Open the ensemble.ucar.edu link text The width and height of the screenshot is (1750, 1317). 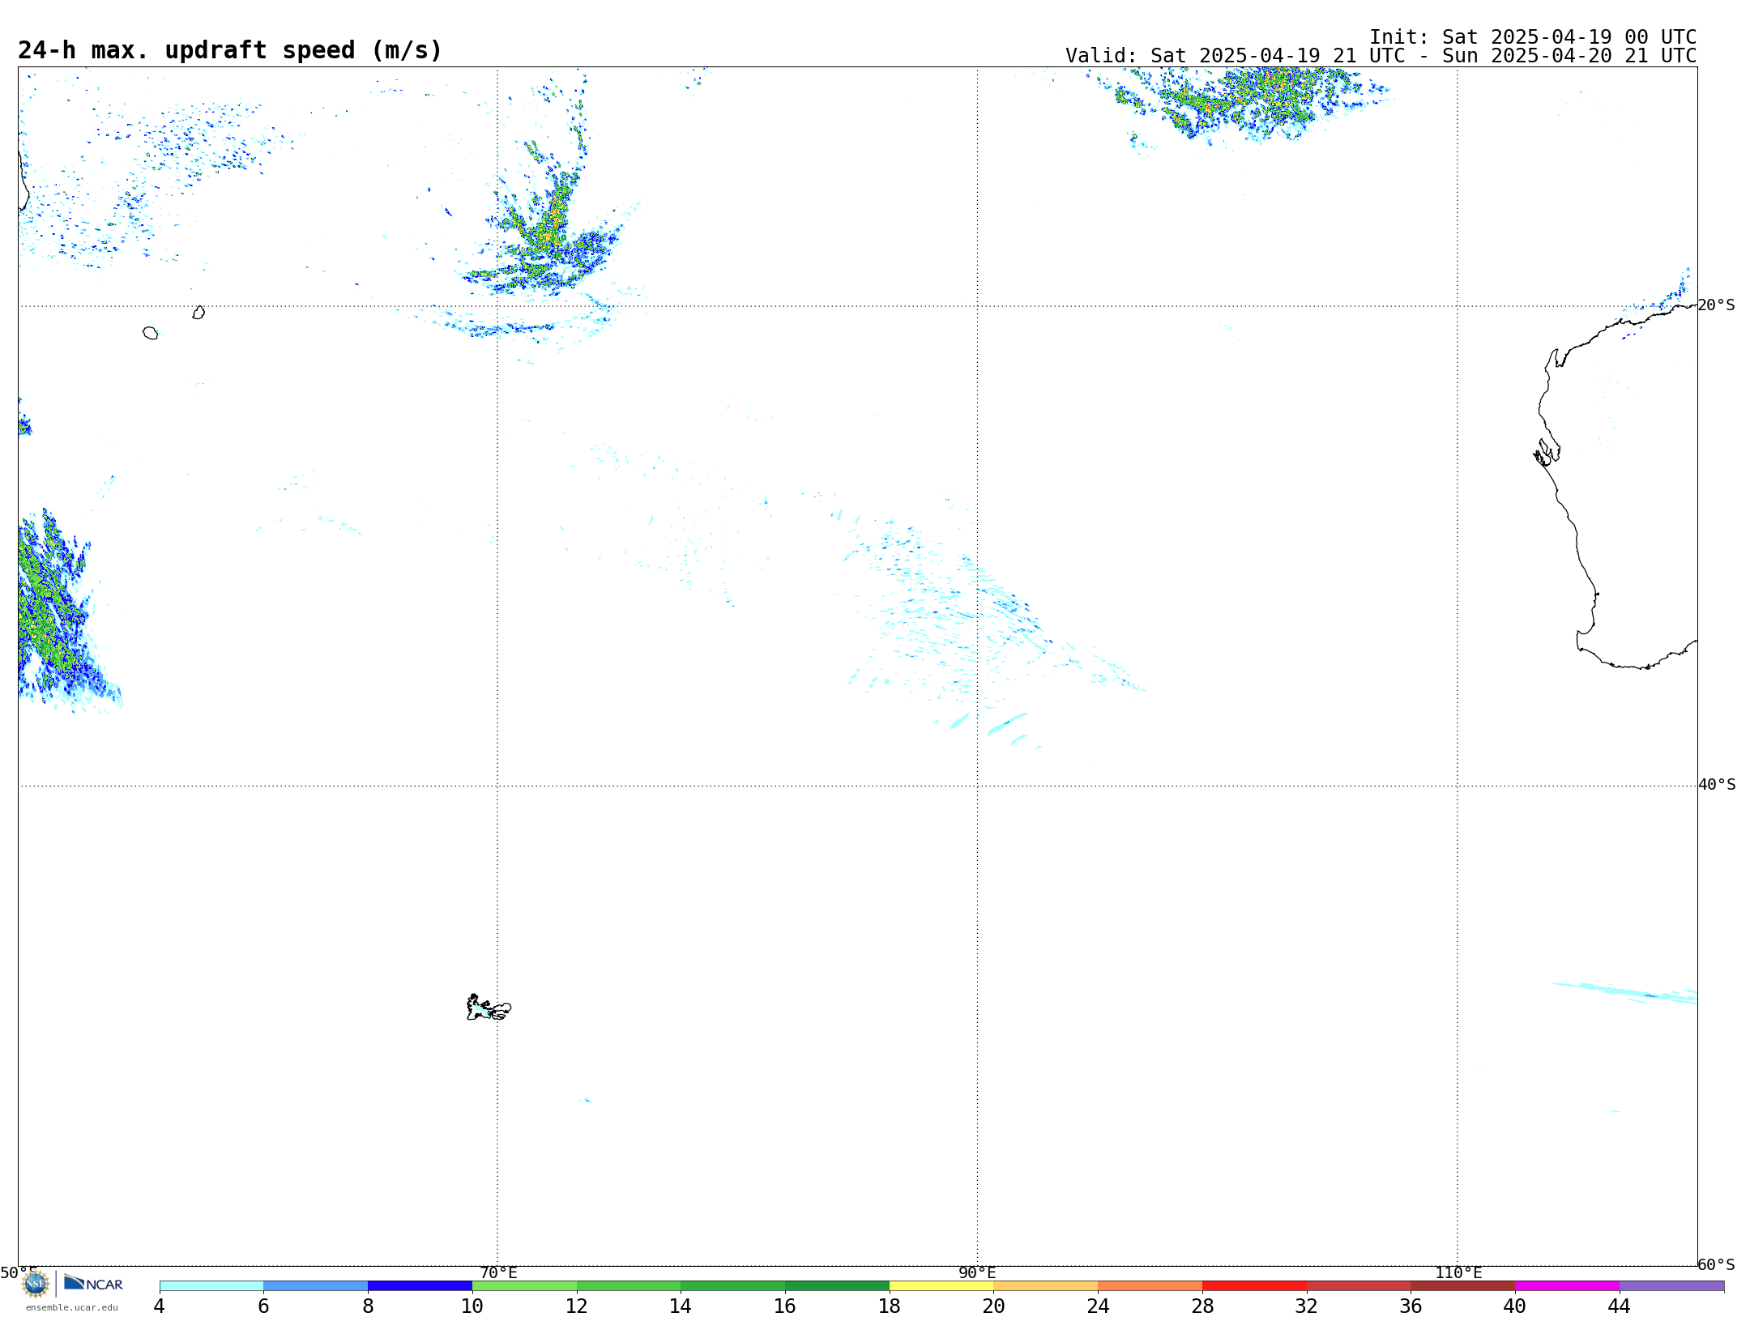(x=72, y=1307)
